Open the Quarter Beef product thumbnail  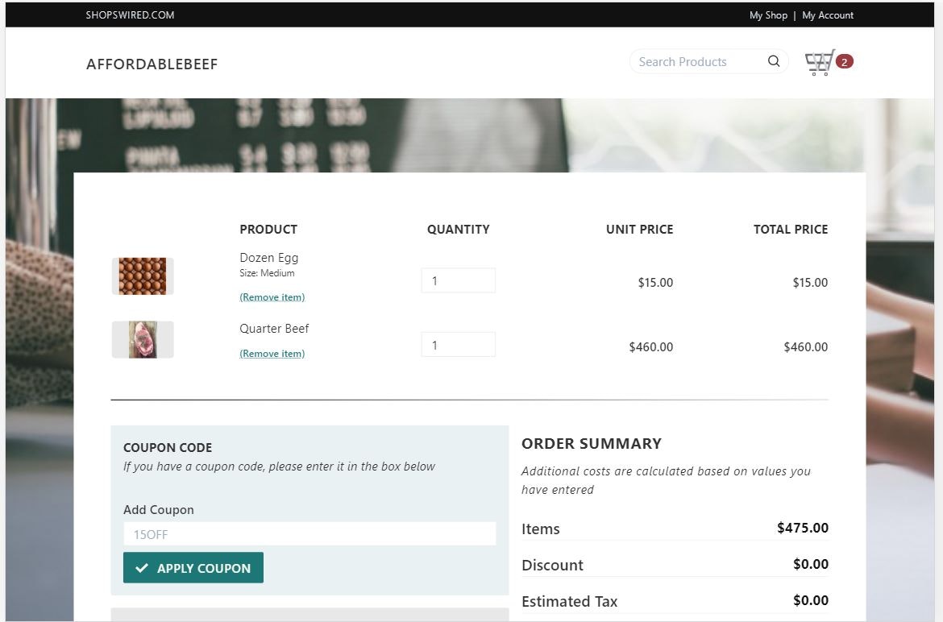click(x=142, y=339)
